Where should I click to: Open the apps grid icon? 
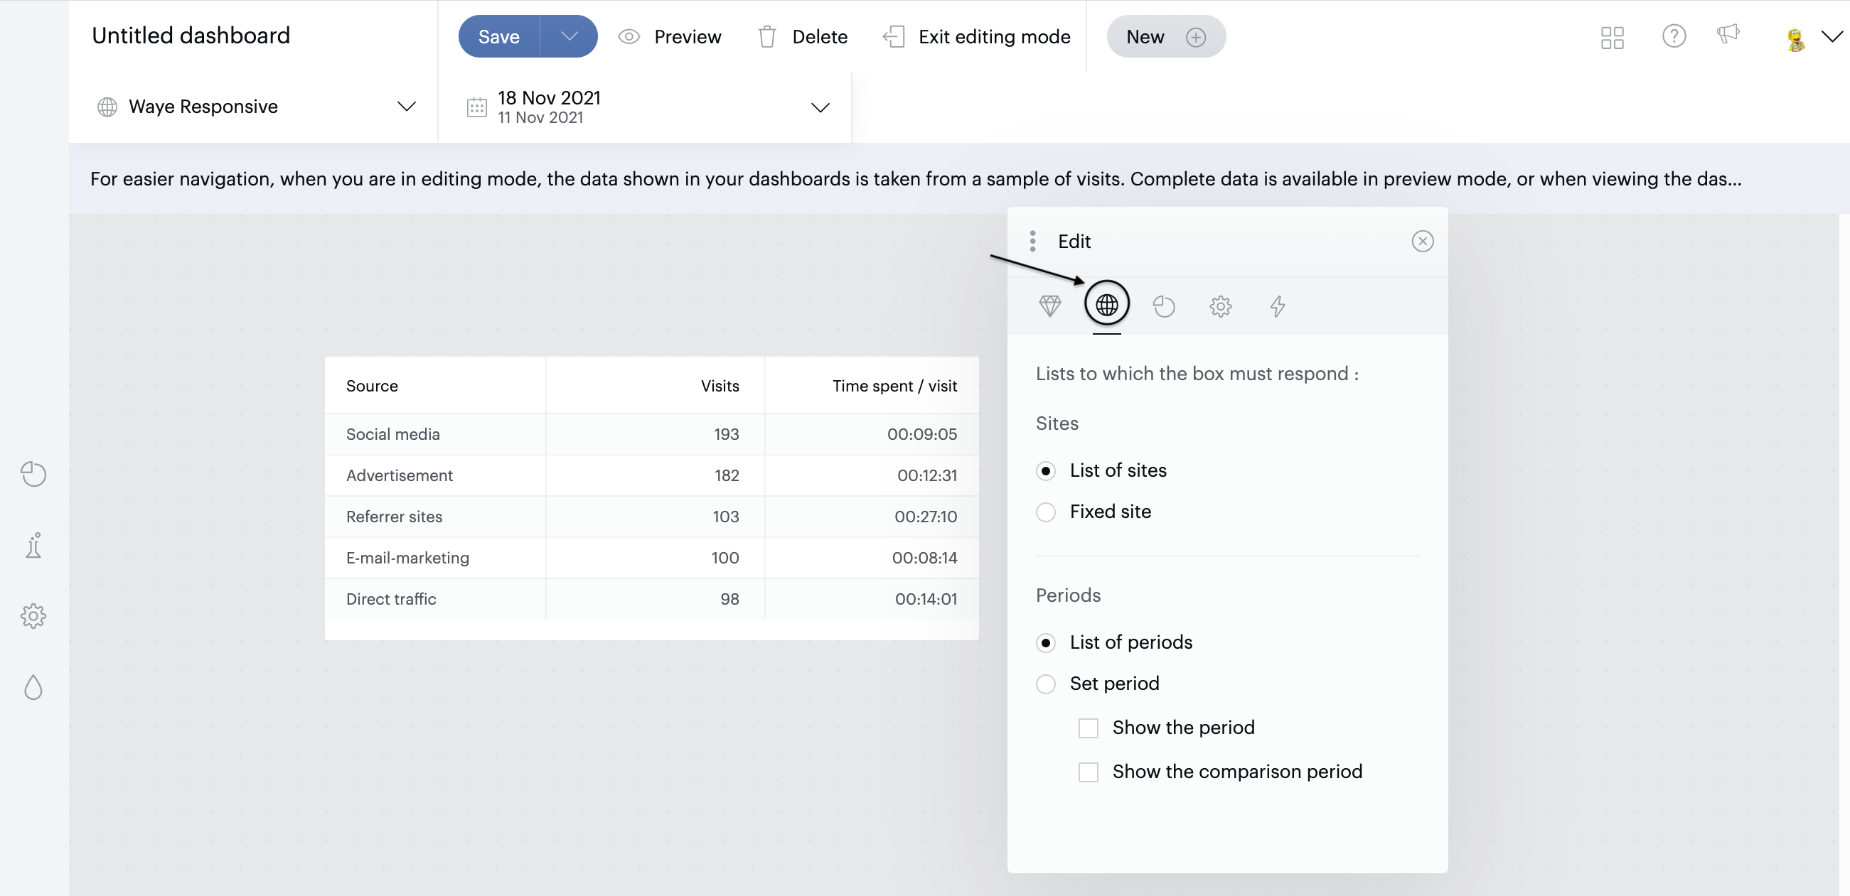1613,38
